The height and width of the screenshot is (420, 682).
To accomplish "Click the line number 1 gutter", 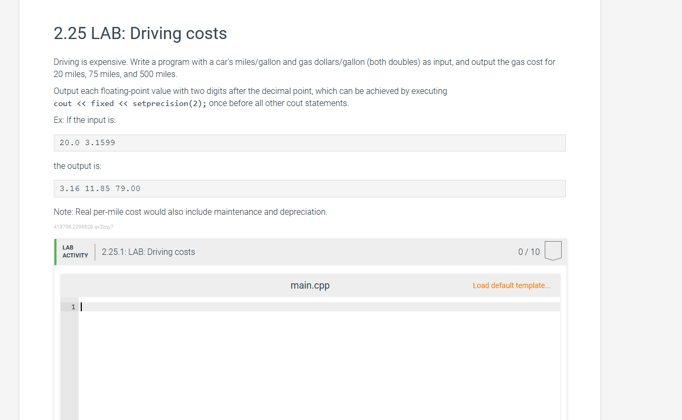I will click(73, 307).
